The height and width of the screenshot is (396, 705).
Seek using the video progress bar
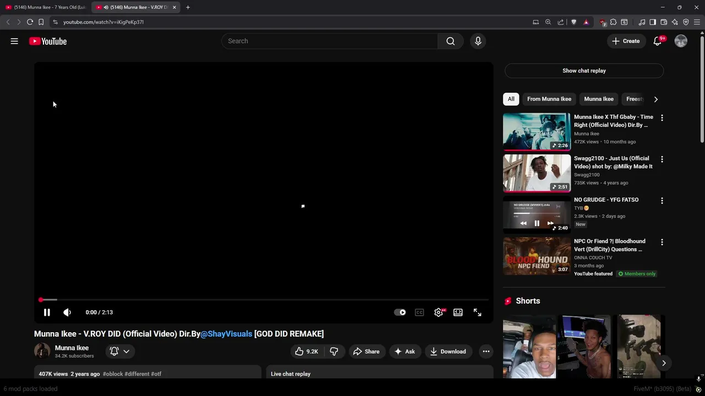tap(264, 300)
